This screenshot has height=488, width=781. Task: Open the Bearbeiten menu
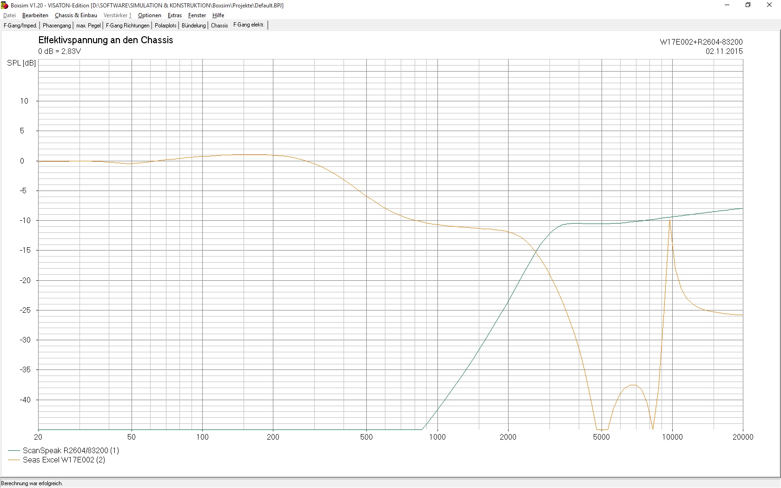click(x=35, y=15)
